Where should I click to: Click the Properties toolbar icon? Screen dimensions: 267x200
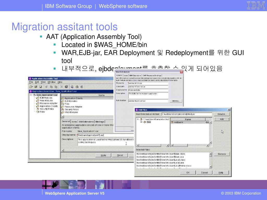pos(66,87)
